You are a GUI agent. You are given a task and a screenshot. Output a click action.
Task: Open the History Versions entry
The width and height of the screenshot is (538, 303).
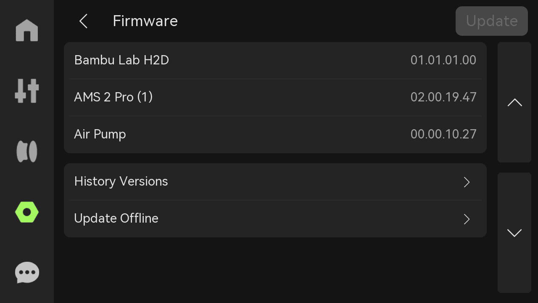(275, 182)
